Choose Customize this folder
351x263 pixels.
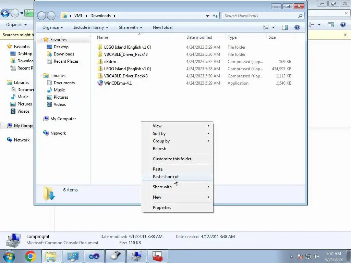point(177,159)
